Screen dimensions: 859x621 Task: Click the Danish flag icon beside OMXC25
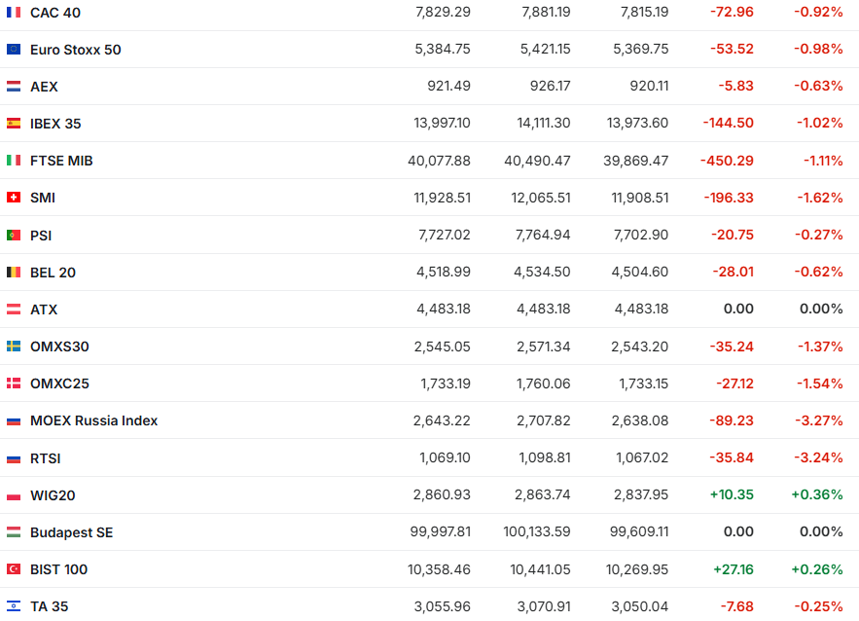click(14, 384)
